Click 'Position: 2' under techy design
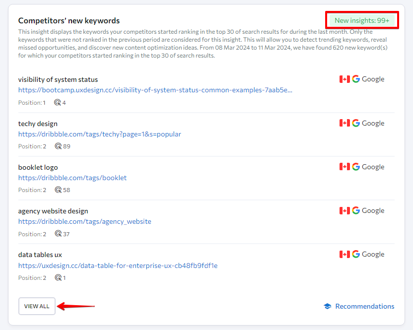 pos(32,146)
